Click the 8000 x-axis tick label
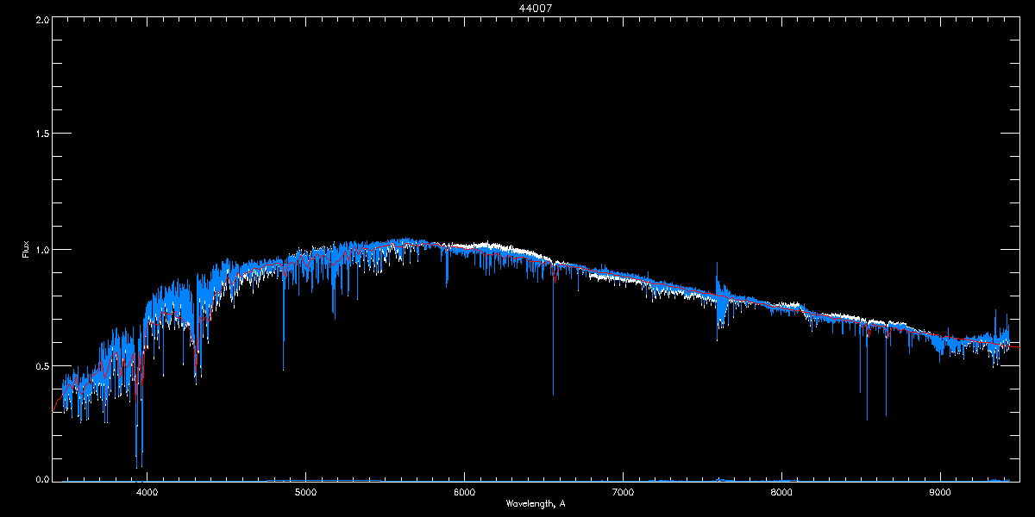Viewport: 1035px width, 517px height. [781, 493]
